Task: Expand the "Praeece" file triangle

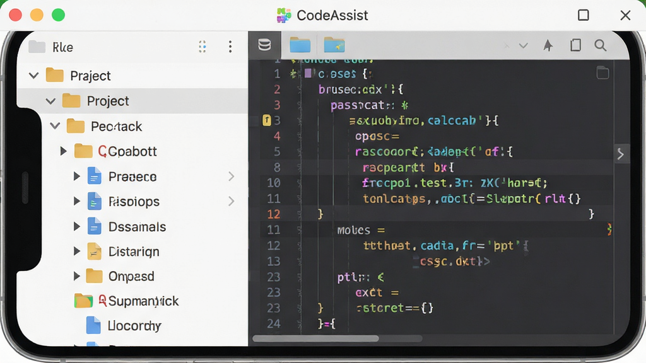Action: click(76, 176)
